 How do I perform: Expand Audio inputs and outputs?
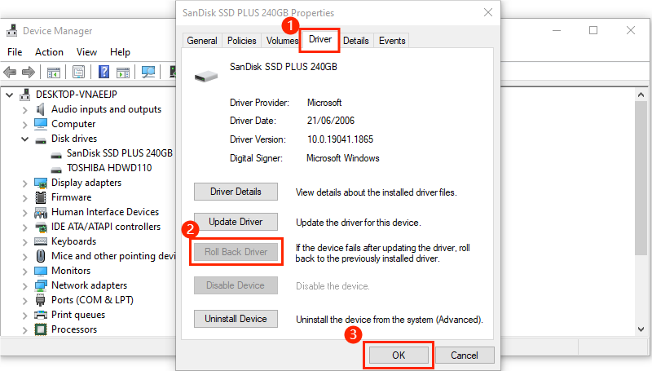point(25,110)
